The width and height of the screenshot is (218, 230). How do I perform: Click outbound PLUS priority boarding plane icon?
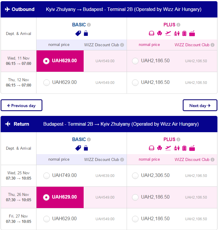tap(168, 33)
